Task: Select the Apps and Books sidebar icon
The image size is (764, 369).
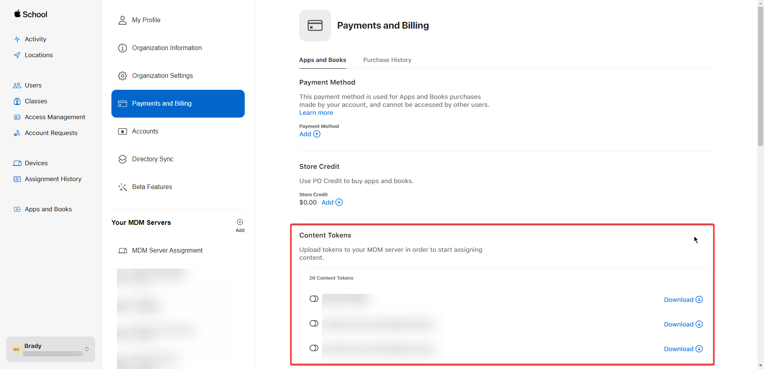Action: pyautogui.click(x=17, y=209)
